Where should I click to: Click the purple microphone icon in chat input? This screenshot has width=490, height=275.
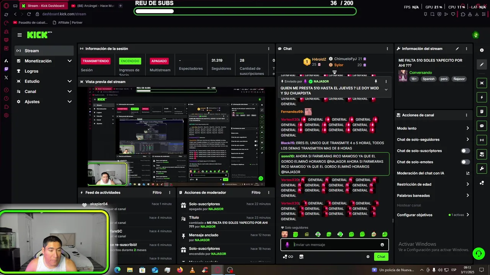click(x=287, y=245)
